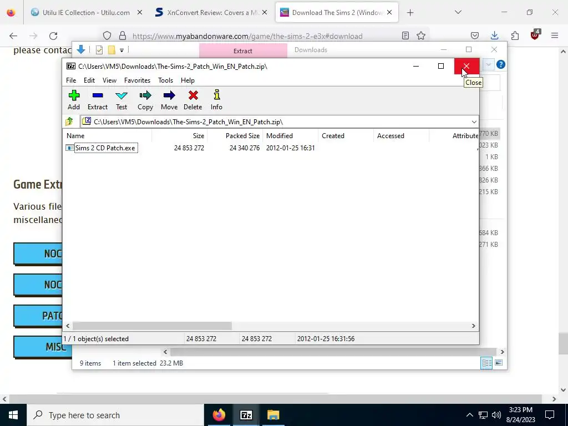Open Explorer Help blue question icon
The image size is (568, 426).
(501, 64)
